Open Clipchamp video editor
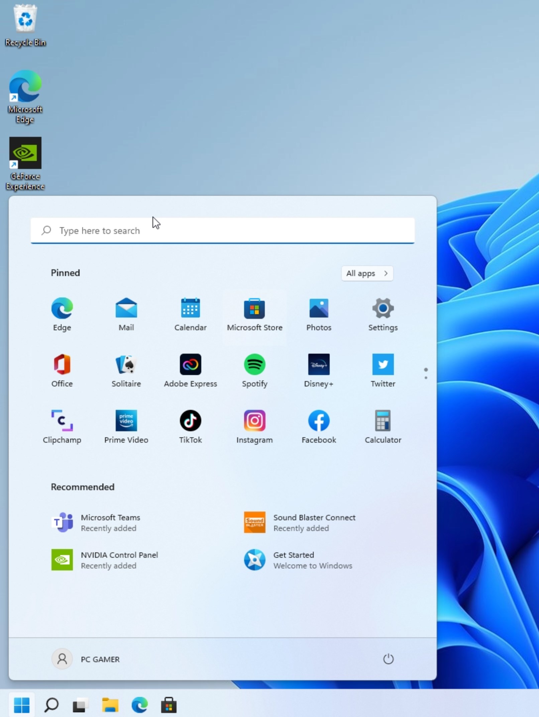The height and width of the screenshot is (717, 539). tap(62, 426)
